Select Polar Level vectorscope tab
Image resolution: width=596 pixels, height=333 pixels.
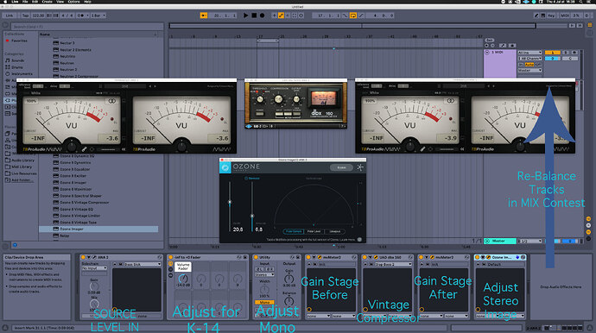(x=314, y=231)
